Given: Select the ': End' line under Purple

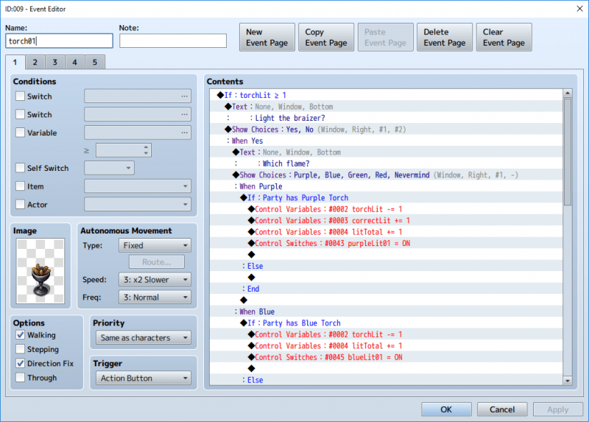Looking at the screenshot, I should click(386, 289).
